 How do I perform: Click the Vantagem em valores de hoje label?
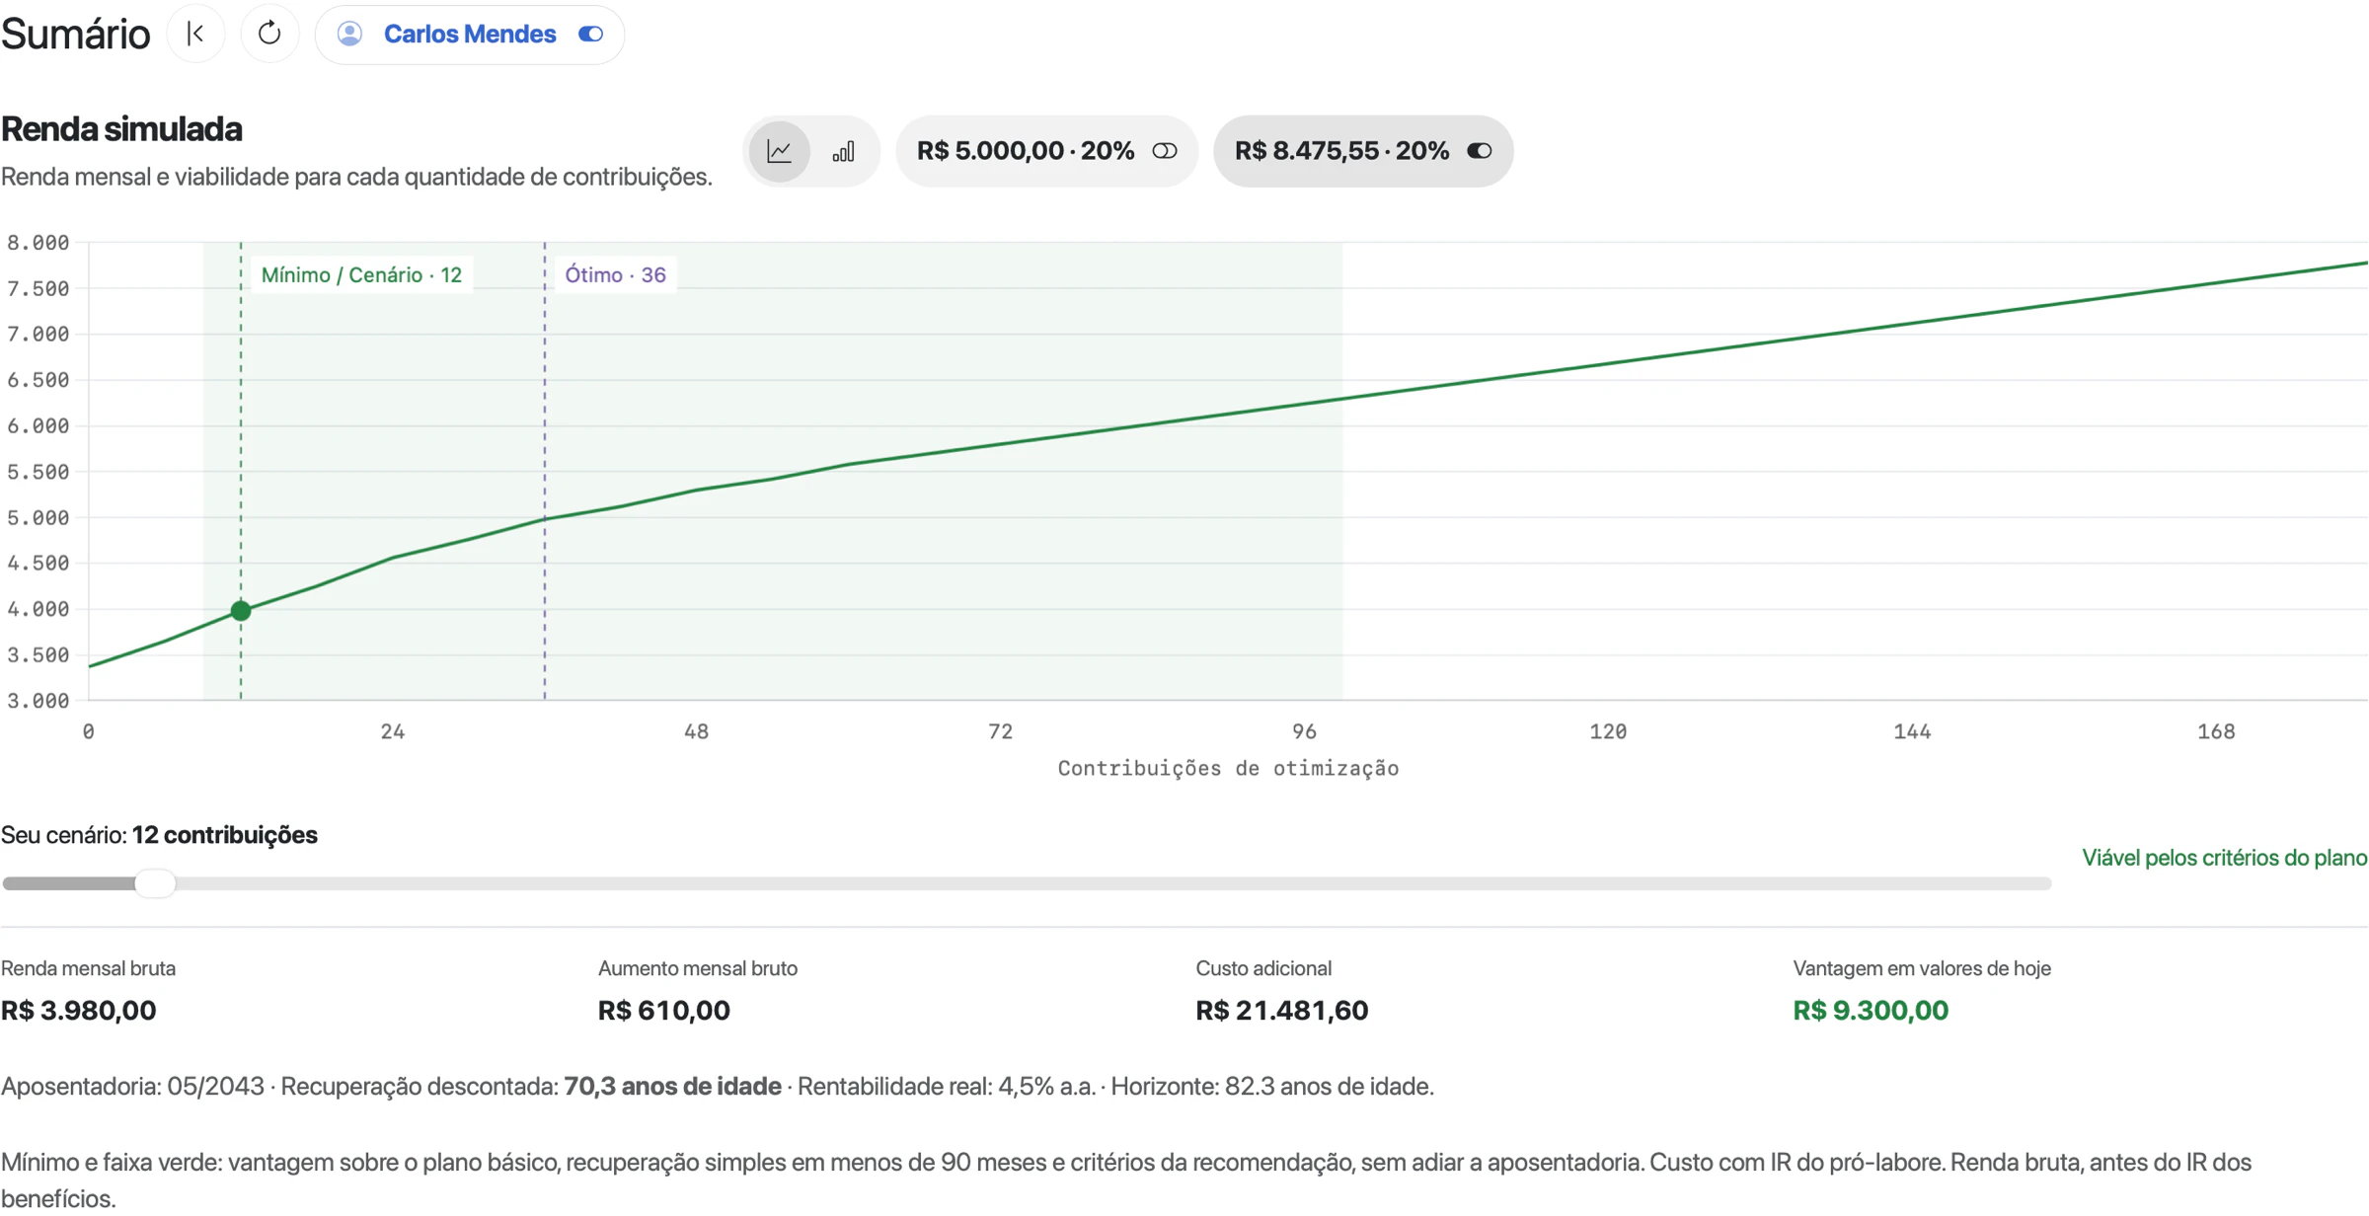pyautogui.click(x=1922, y=968)
